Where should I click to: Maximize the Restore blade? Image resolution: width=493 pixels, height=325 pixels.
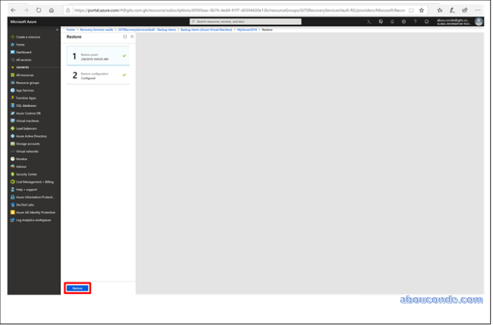coord(124,37)
